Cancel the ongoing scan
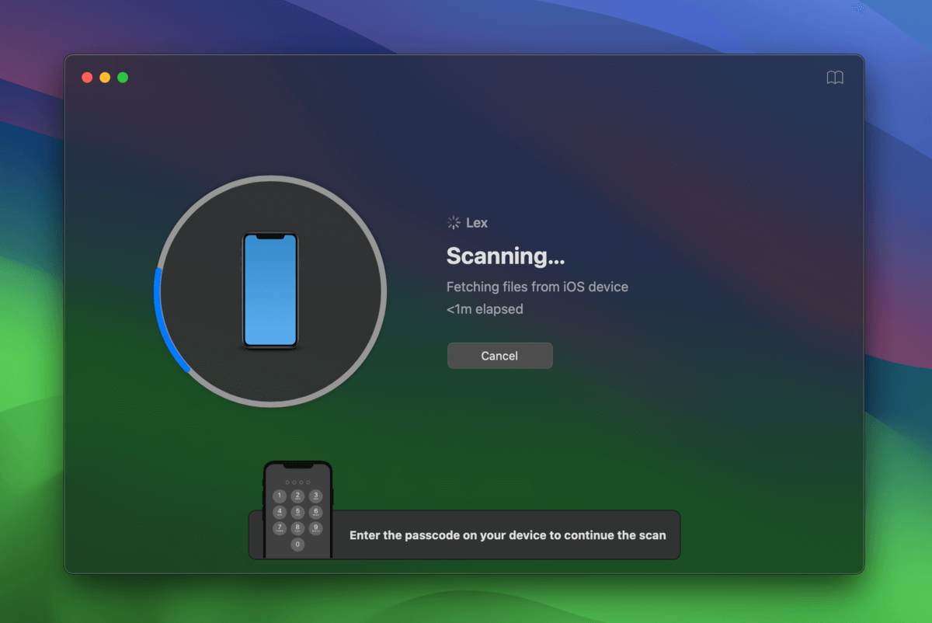Screen dimensions: 932x623 coord(499,356)
